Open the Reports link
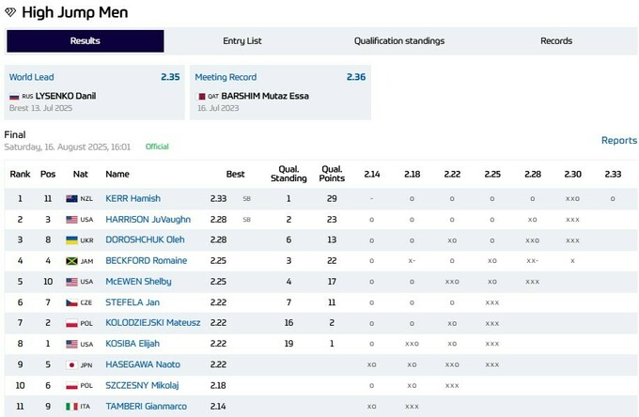 pos(618,141)
